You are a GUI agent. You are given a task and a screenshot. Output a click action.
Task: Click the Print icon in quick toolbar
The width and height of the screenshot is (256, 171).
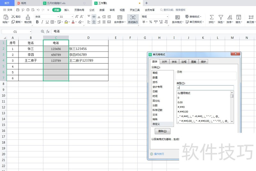28,10
